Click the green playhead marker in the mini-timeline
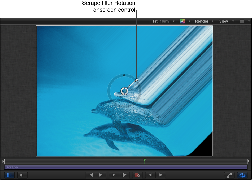 click(145, 161)
